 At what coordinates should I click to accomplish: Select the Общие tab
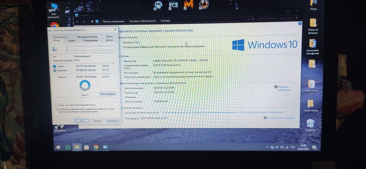(56, 40)
